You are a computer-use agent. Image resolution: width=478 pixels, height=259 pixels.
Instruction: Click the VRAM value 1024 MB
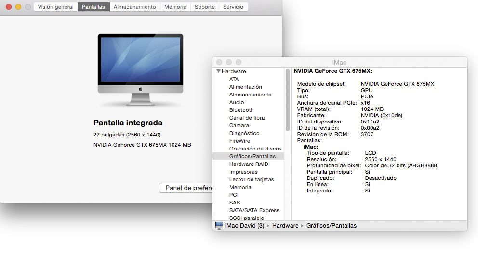(372, 109)
